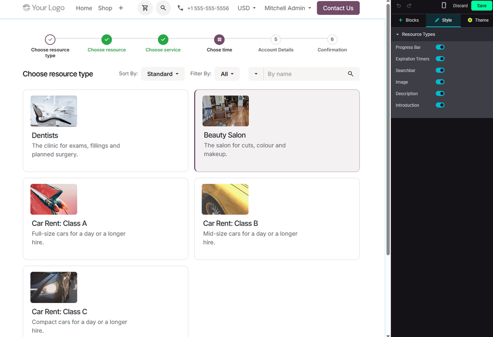Open the Sort By Standard dropdown

tap(163, 74)
